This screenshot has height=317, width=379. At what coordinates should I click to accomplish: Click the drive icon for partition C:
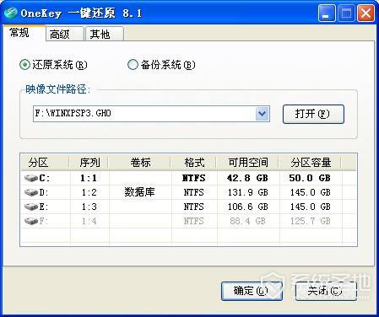(x=31, y=178)
